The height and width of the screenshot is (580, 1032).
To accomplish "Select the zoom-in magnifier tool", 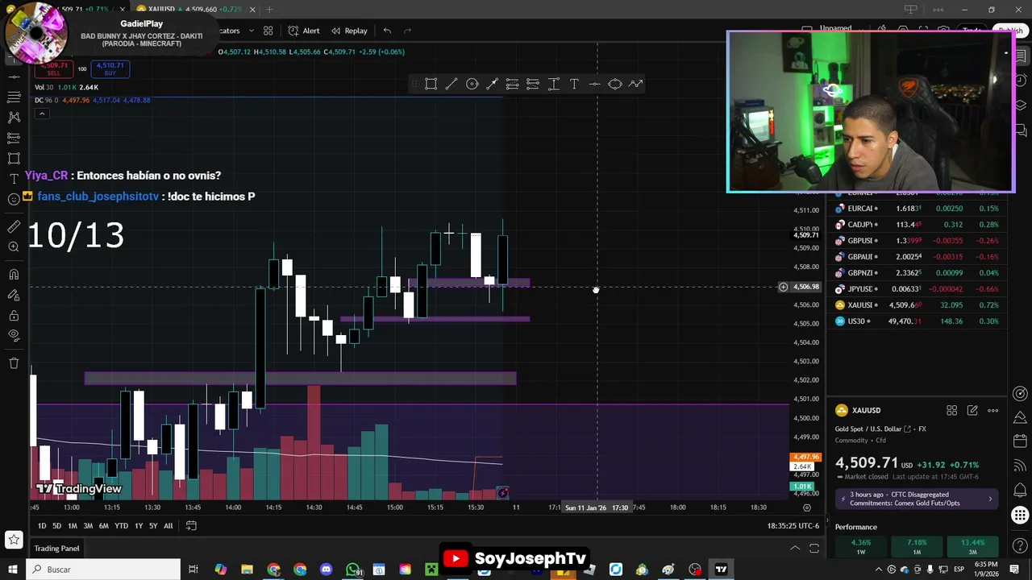I will 14,247.
